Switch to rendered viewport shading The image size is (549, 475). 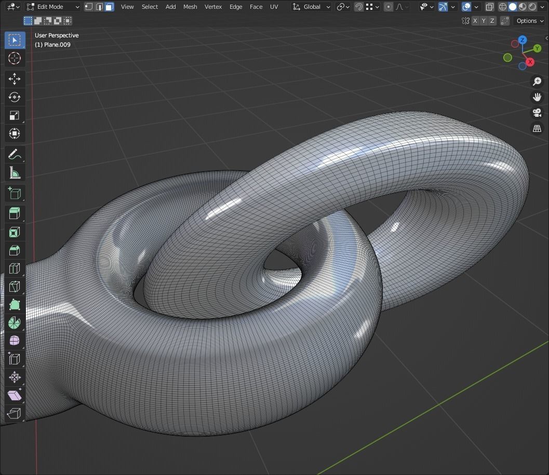point(532,7)
